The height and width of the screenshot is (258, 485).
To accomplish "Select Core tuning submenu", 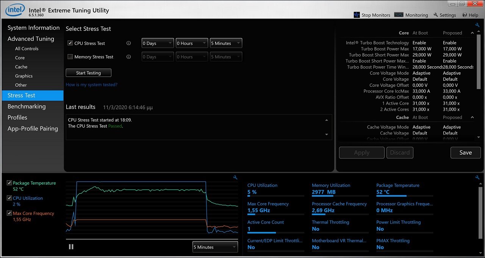I will pos(20,58).
